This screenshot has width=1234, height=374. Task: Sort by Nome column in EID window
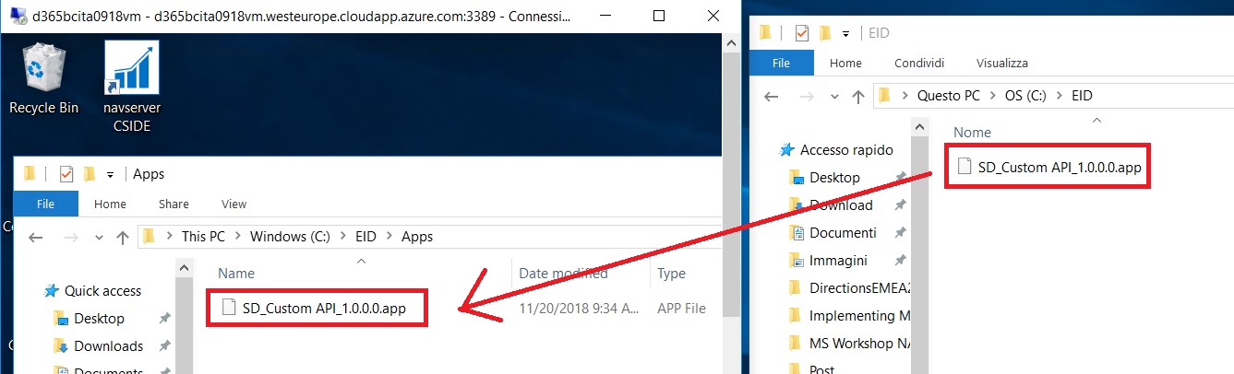point(972,133)
